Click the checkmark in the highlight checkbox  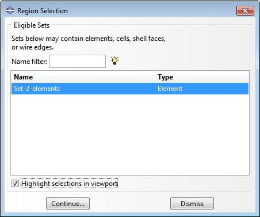click(15, 184)
